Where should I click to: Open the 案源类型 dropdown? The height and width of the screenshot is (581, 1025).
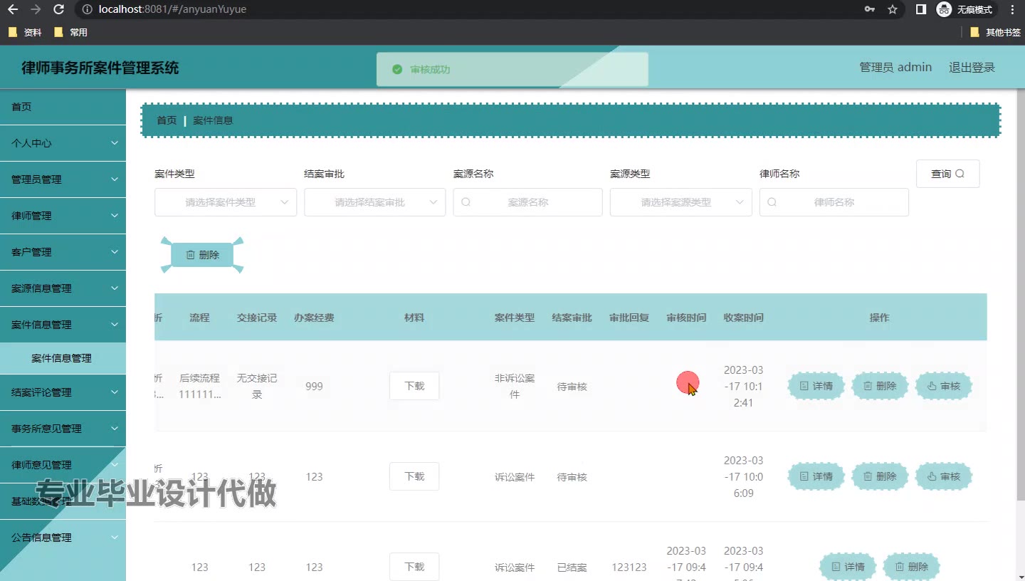[x=681, y=202]
